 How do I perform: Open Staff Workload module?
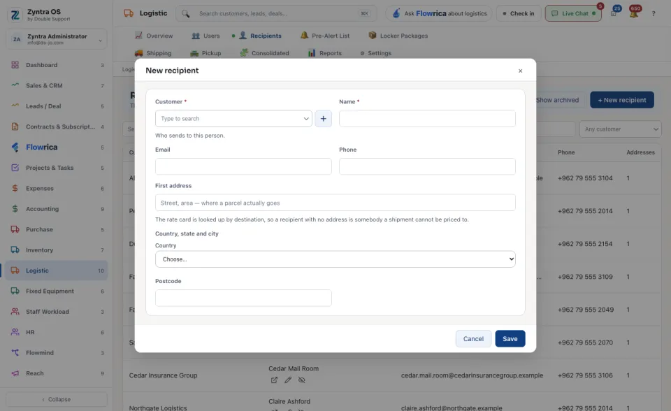coord(57,312)
